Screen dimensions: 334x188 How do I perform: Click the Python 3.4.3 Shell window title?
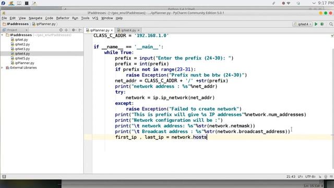(181, 9)
